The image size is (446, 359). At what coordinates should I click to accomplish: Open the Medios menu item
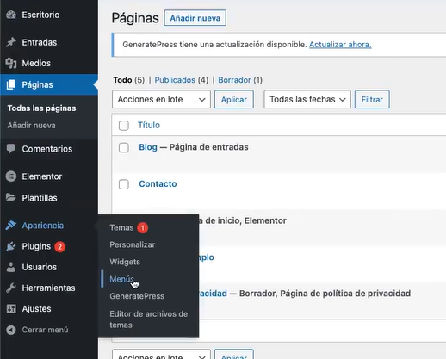(36, 63)
